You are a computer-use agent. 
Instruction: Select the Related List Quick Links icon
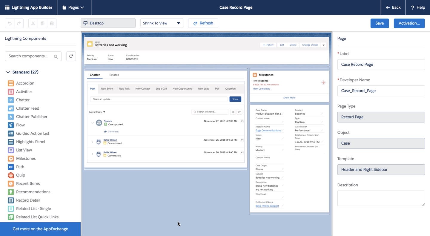tap(11, 217)
